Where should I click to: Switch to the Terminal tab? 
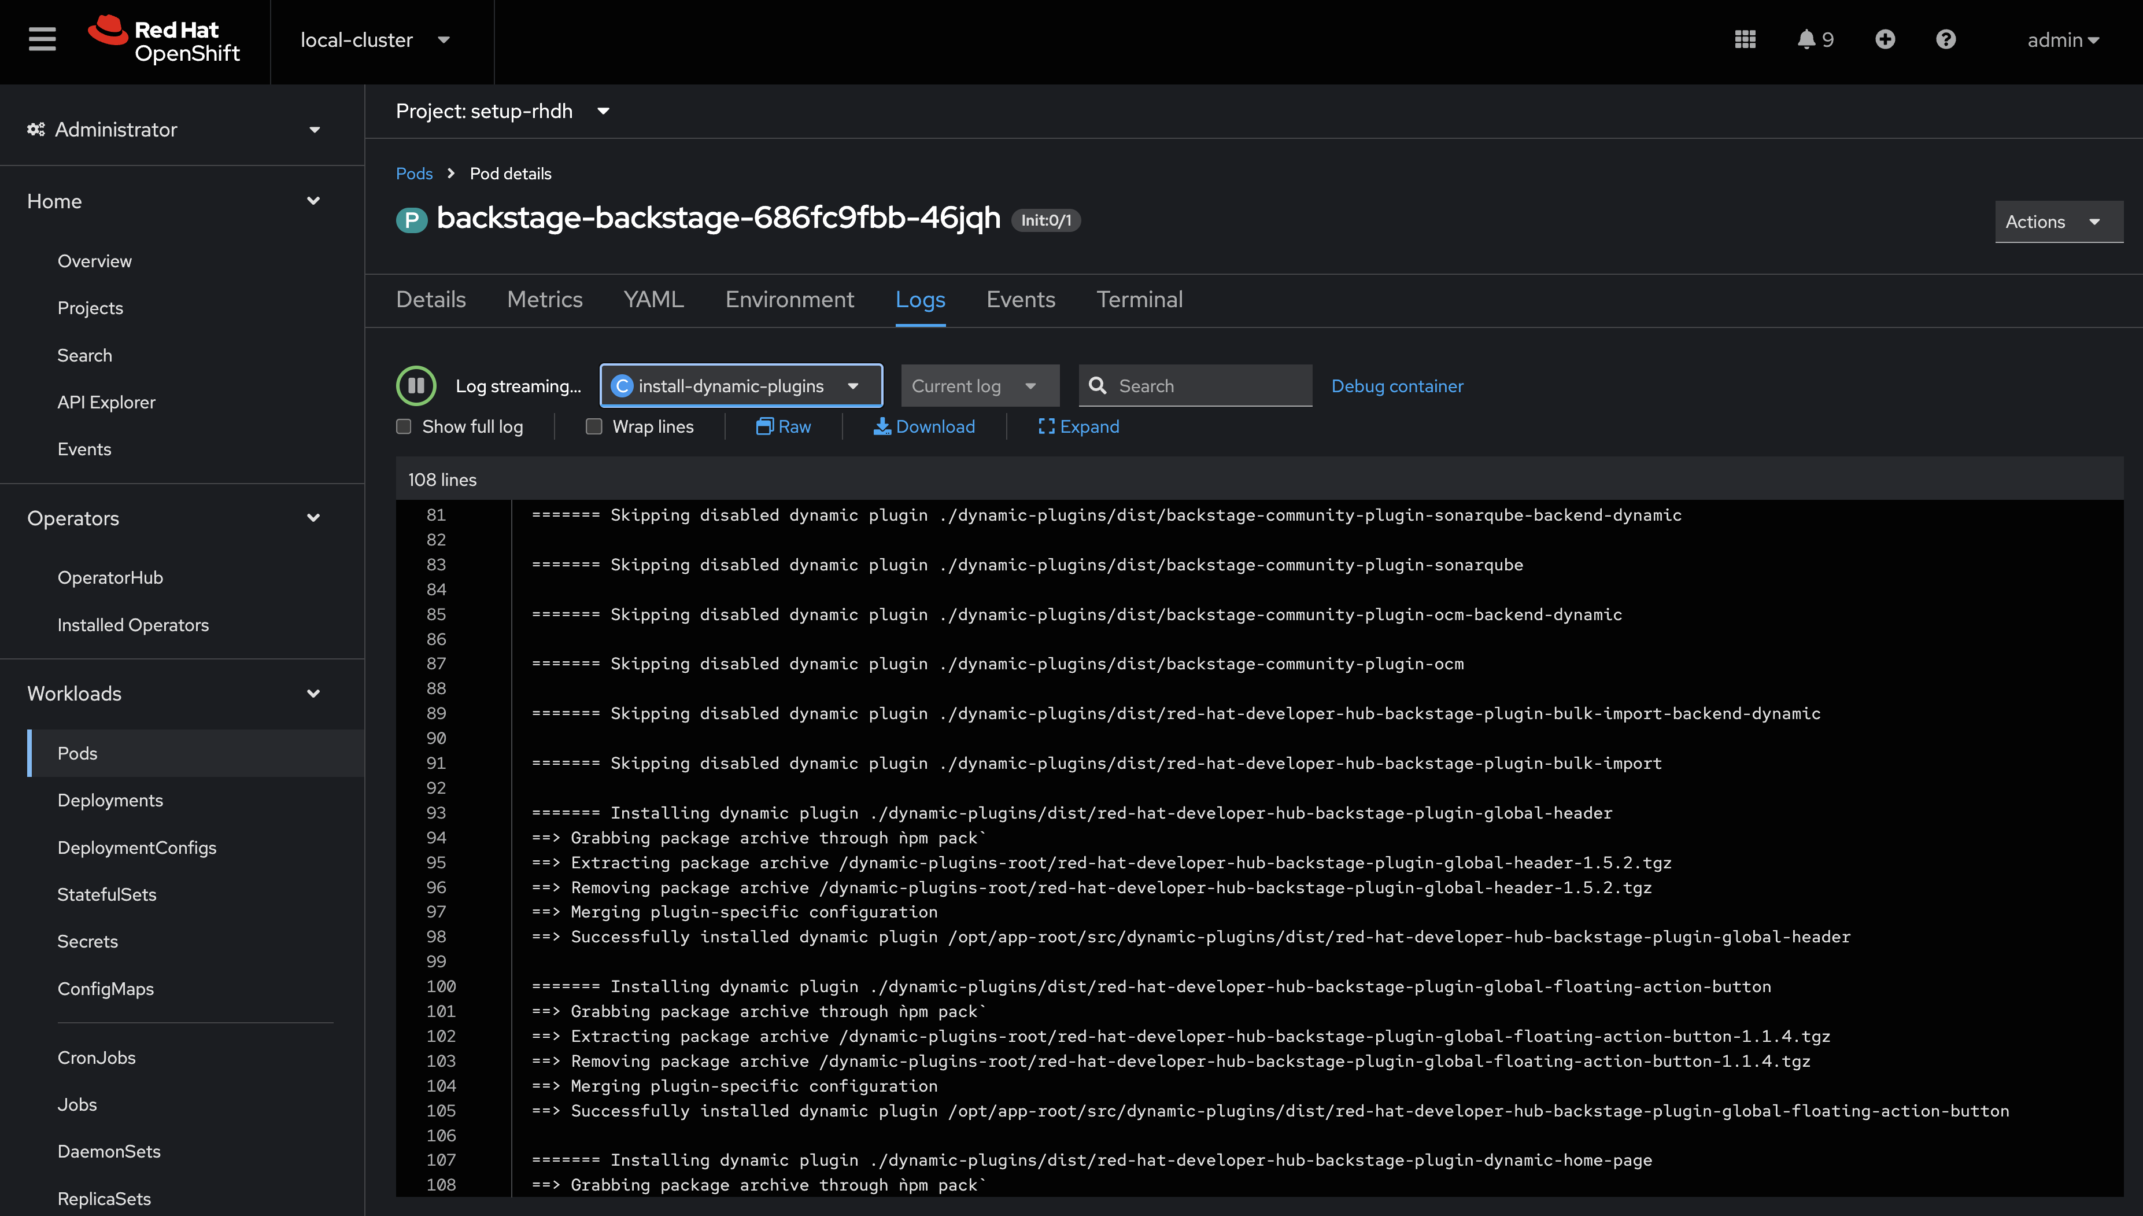coord(1140,299)
